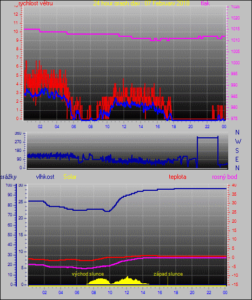The height and width of the screenshot is (300, 252).
Task: Click the yellow 'Solar' label
Action: pos(70,177)
